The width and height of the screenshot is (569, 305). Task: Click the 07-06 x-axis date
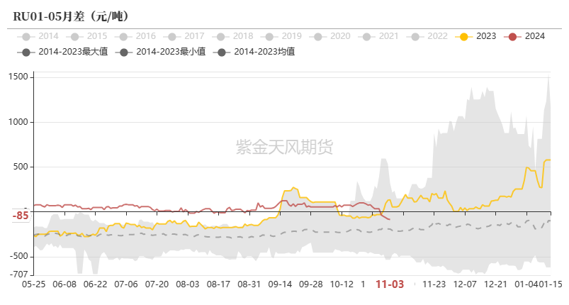(x=126, y=284)
